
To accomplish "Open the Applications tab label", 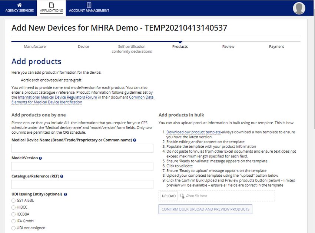I will coord(52,10).
